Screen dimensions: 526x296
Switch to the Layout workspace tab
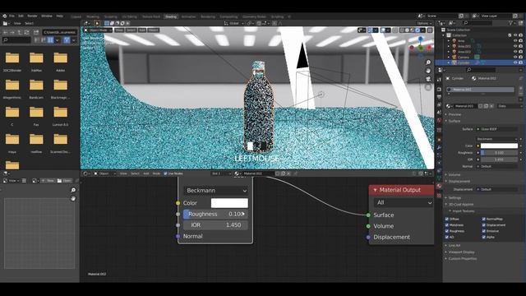[76, 16]
